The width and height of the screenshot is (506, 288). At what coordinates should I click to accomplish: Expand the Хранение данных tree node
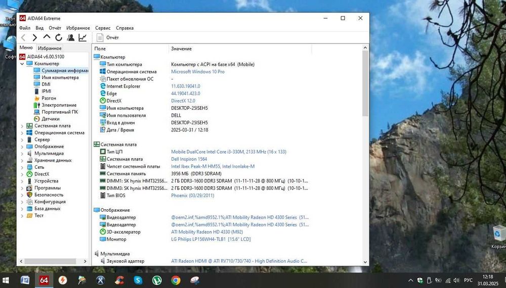tap(22, 161)
